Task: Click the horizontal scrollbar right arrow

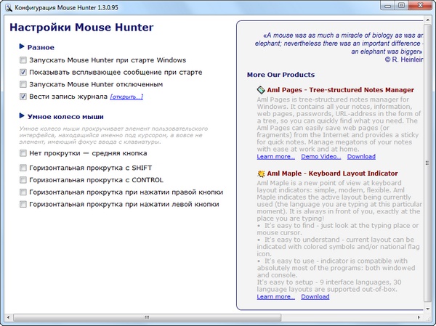Action: coord(419,317)
